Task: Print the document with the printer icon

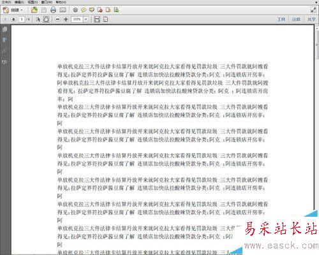Action: pyautogui.click(x=53, y=10)
